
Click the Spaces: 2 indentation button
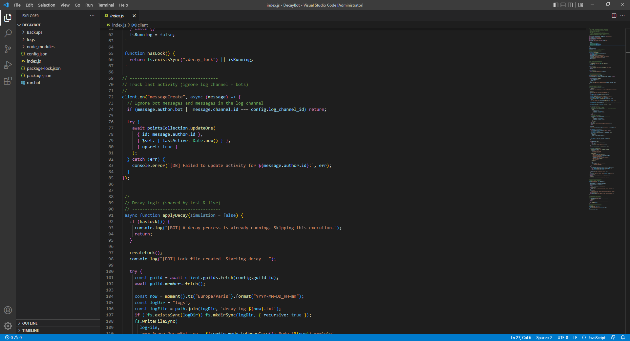[x=544, y=337]
